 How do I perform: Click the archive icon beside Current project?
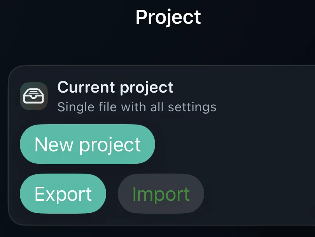34,95
